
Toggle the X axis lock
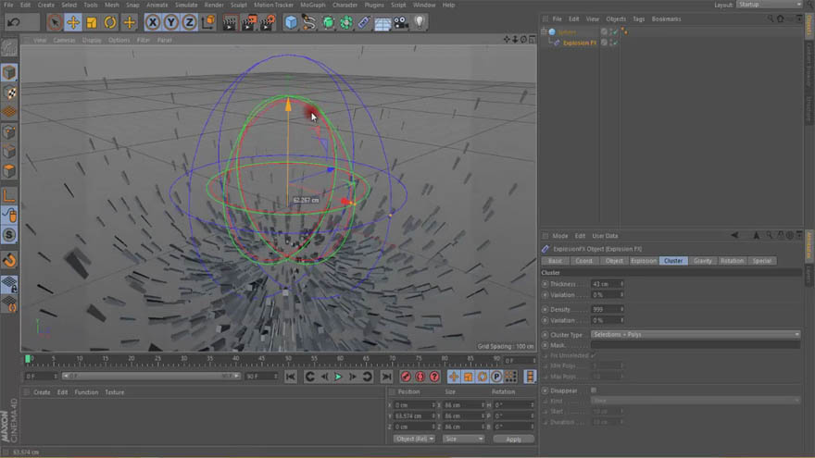click(152, 22)
